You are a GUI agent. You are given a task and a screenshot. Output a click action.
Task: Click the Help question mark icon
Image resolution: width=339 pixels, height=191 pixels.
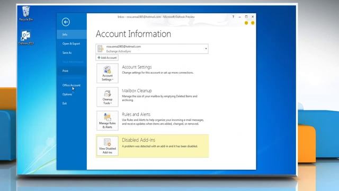233,16
